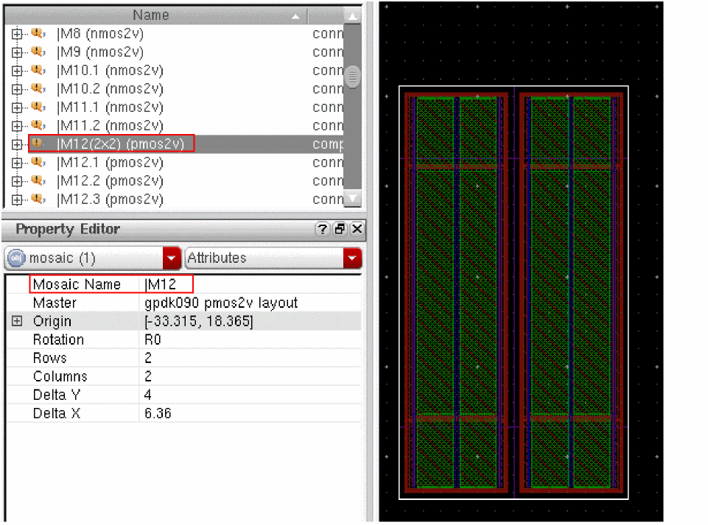Image resolution: width=708 pixels, height=525 pixels.
Task: Open the Attributes dropdown list
Action: tap(353, 258)
